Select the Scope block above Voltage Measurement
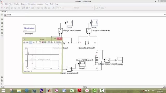Image resolution: width=166 pixels, height=93 pixels. coord(70,23)
